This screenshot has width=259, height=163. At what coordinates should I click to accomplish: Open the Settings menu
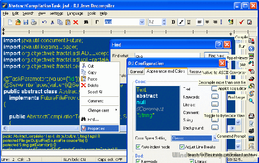tap(56, 13)
